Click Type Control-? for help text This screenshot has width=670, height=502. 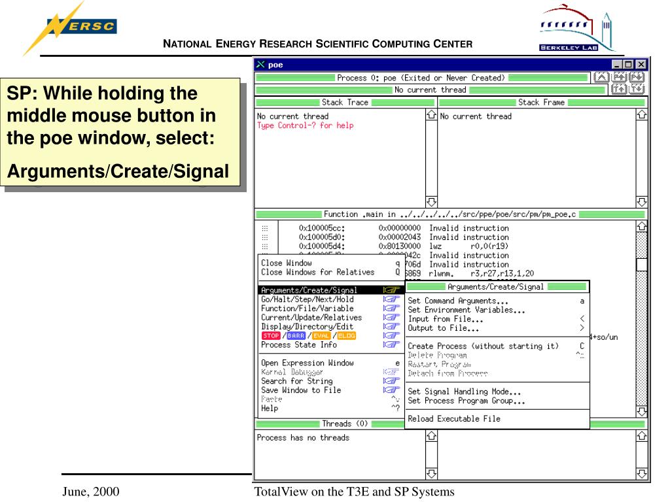[305, 125]
